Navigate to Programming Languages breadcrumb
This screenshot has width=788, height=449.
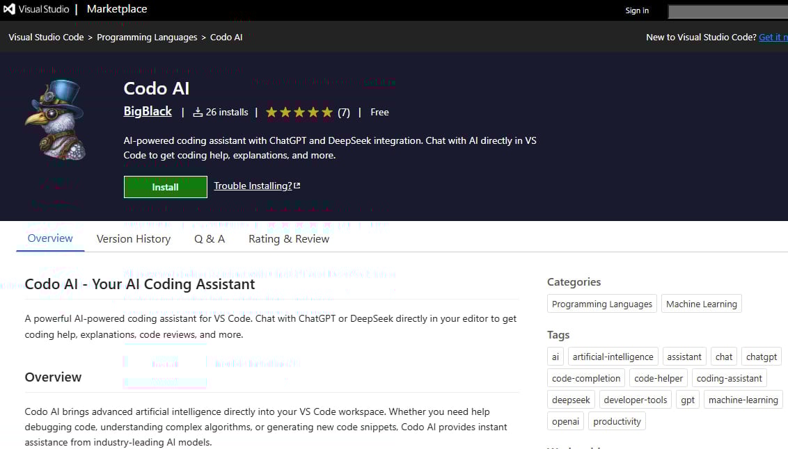click(147, 37)
